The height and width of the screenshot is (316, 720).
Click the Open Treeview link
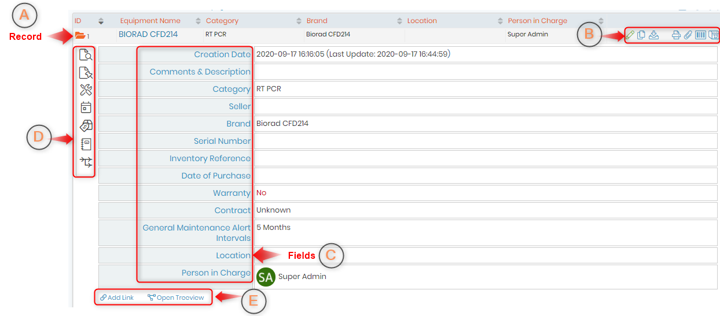(x=176, y=298)
